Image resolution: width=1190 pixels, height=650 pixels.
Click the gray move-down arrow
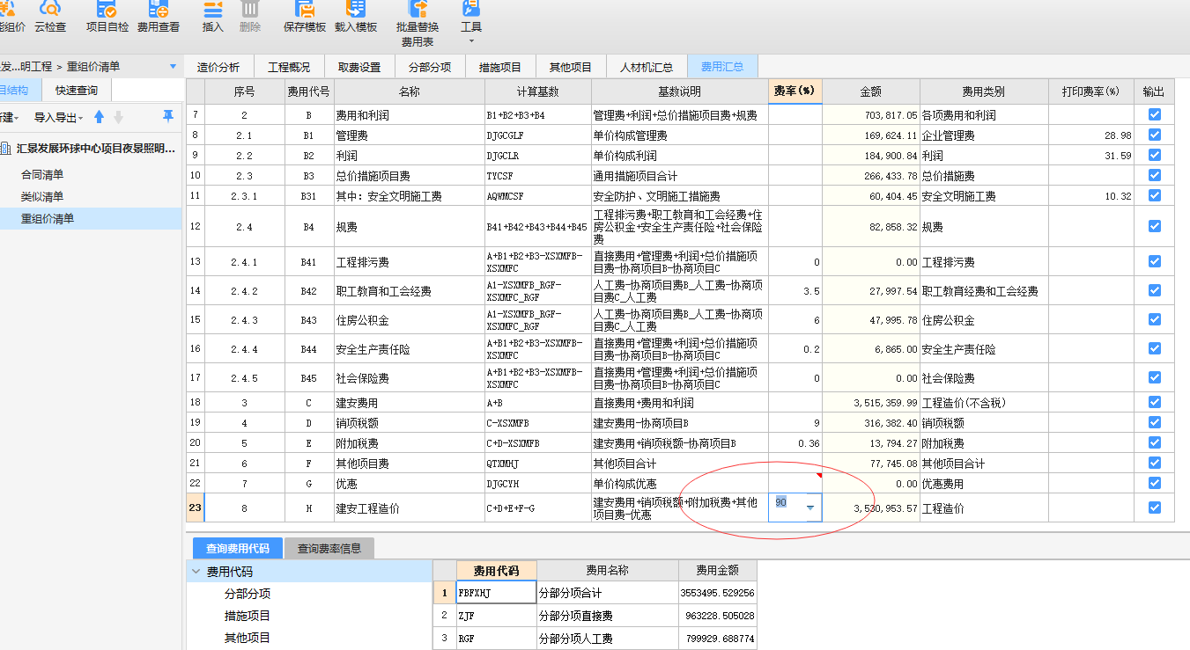click(119, 117)
